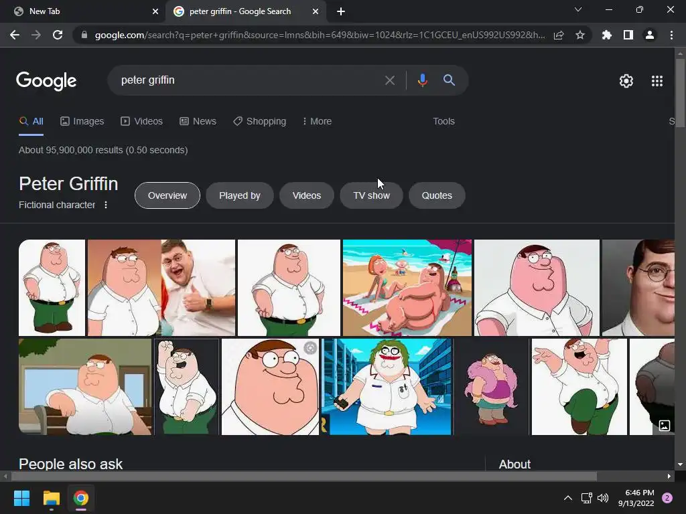Open search Tools
The height and width of the screenshot is (514, 686).
(x=443, y=121)
